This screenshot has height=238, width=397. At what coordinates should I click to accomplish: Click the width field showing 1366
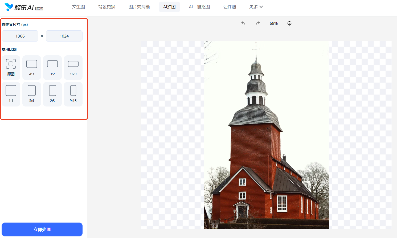click(20, 36)
